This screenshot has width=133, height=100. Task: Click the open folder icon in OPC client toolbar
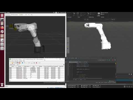pos(13,63)
